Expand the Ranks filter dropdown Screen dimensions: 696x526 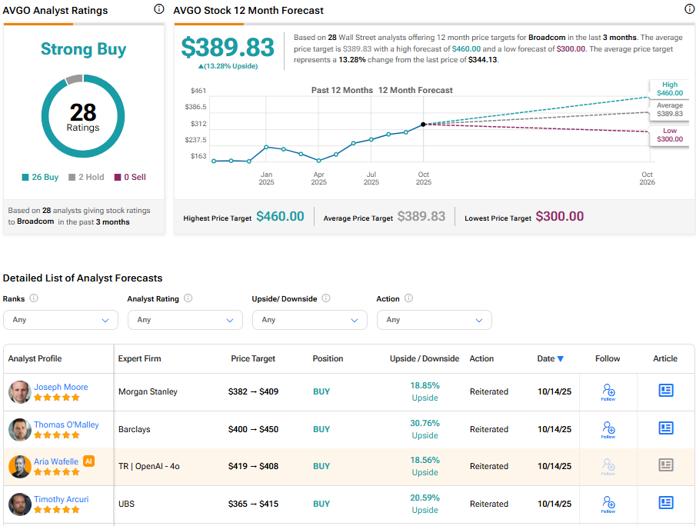coord(61,320)
